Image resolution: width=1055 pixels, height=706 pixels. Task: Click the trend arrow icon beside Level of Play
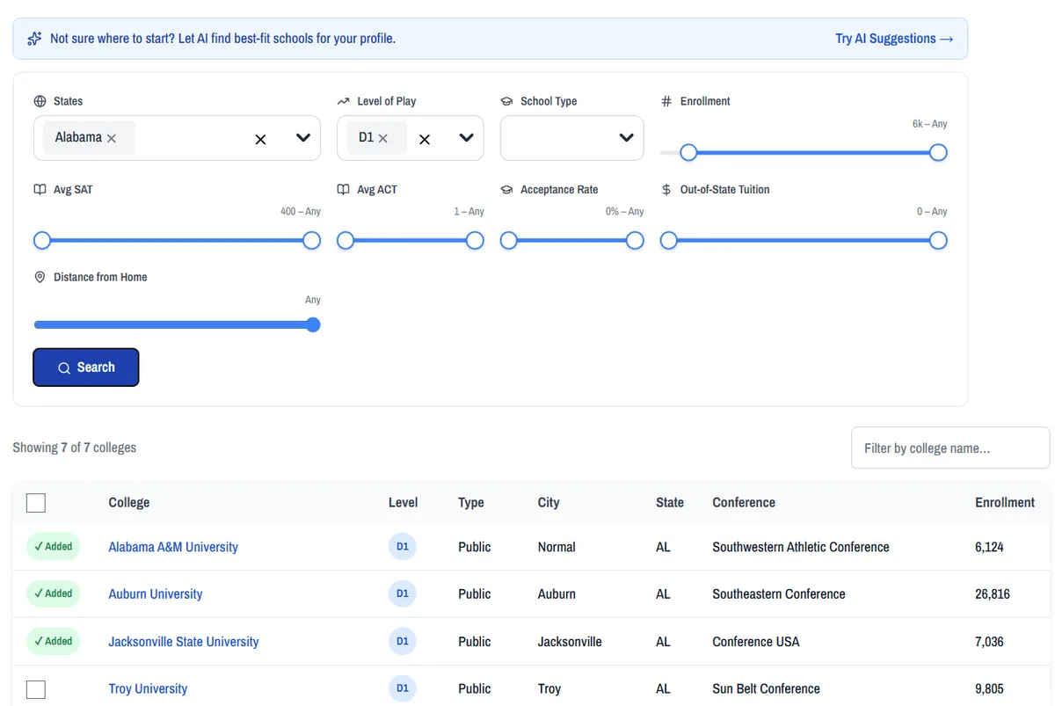click(343, 101)
